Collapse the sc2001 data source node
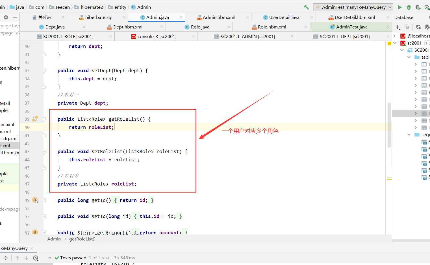The width and height of the screenshot is (430, 265). point(395,43)
